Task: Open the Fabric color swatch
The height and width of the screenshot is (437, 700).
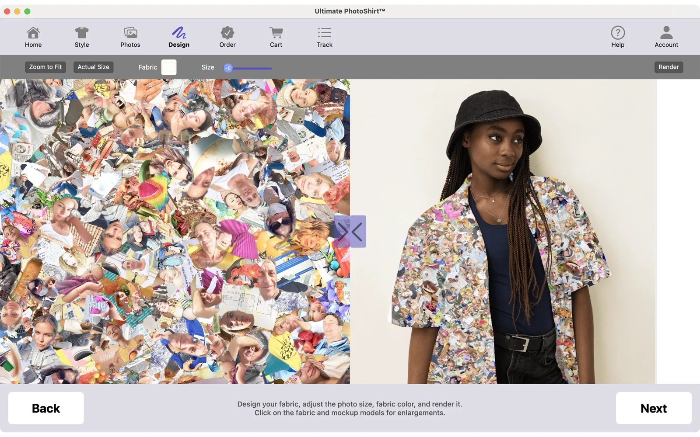Action: click(x=169, y=67)
